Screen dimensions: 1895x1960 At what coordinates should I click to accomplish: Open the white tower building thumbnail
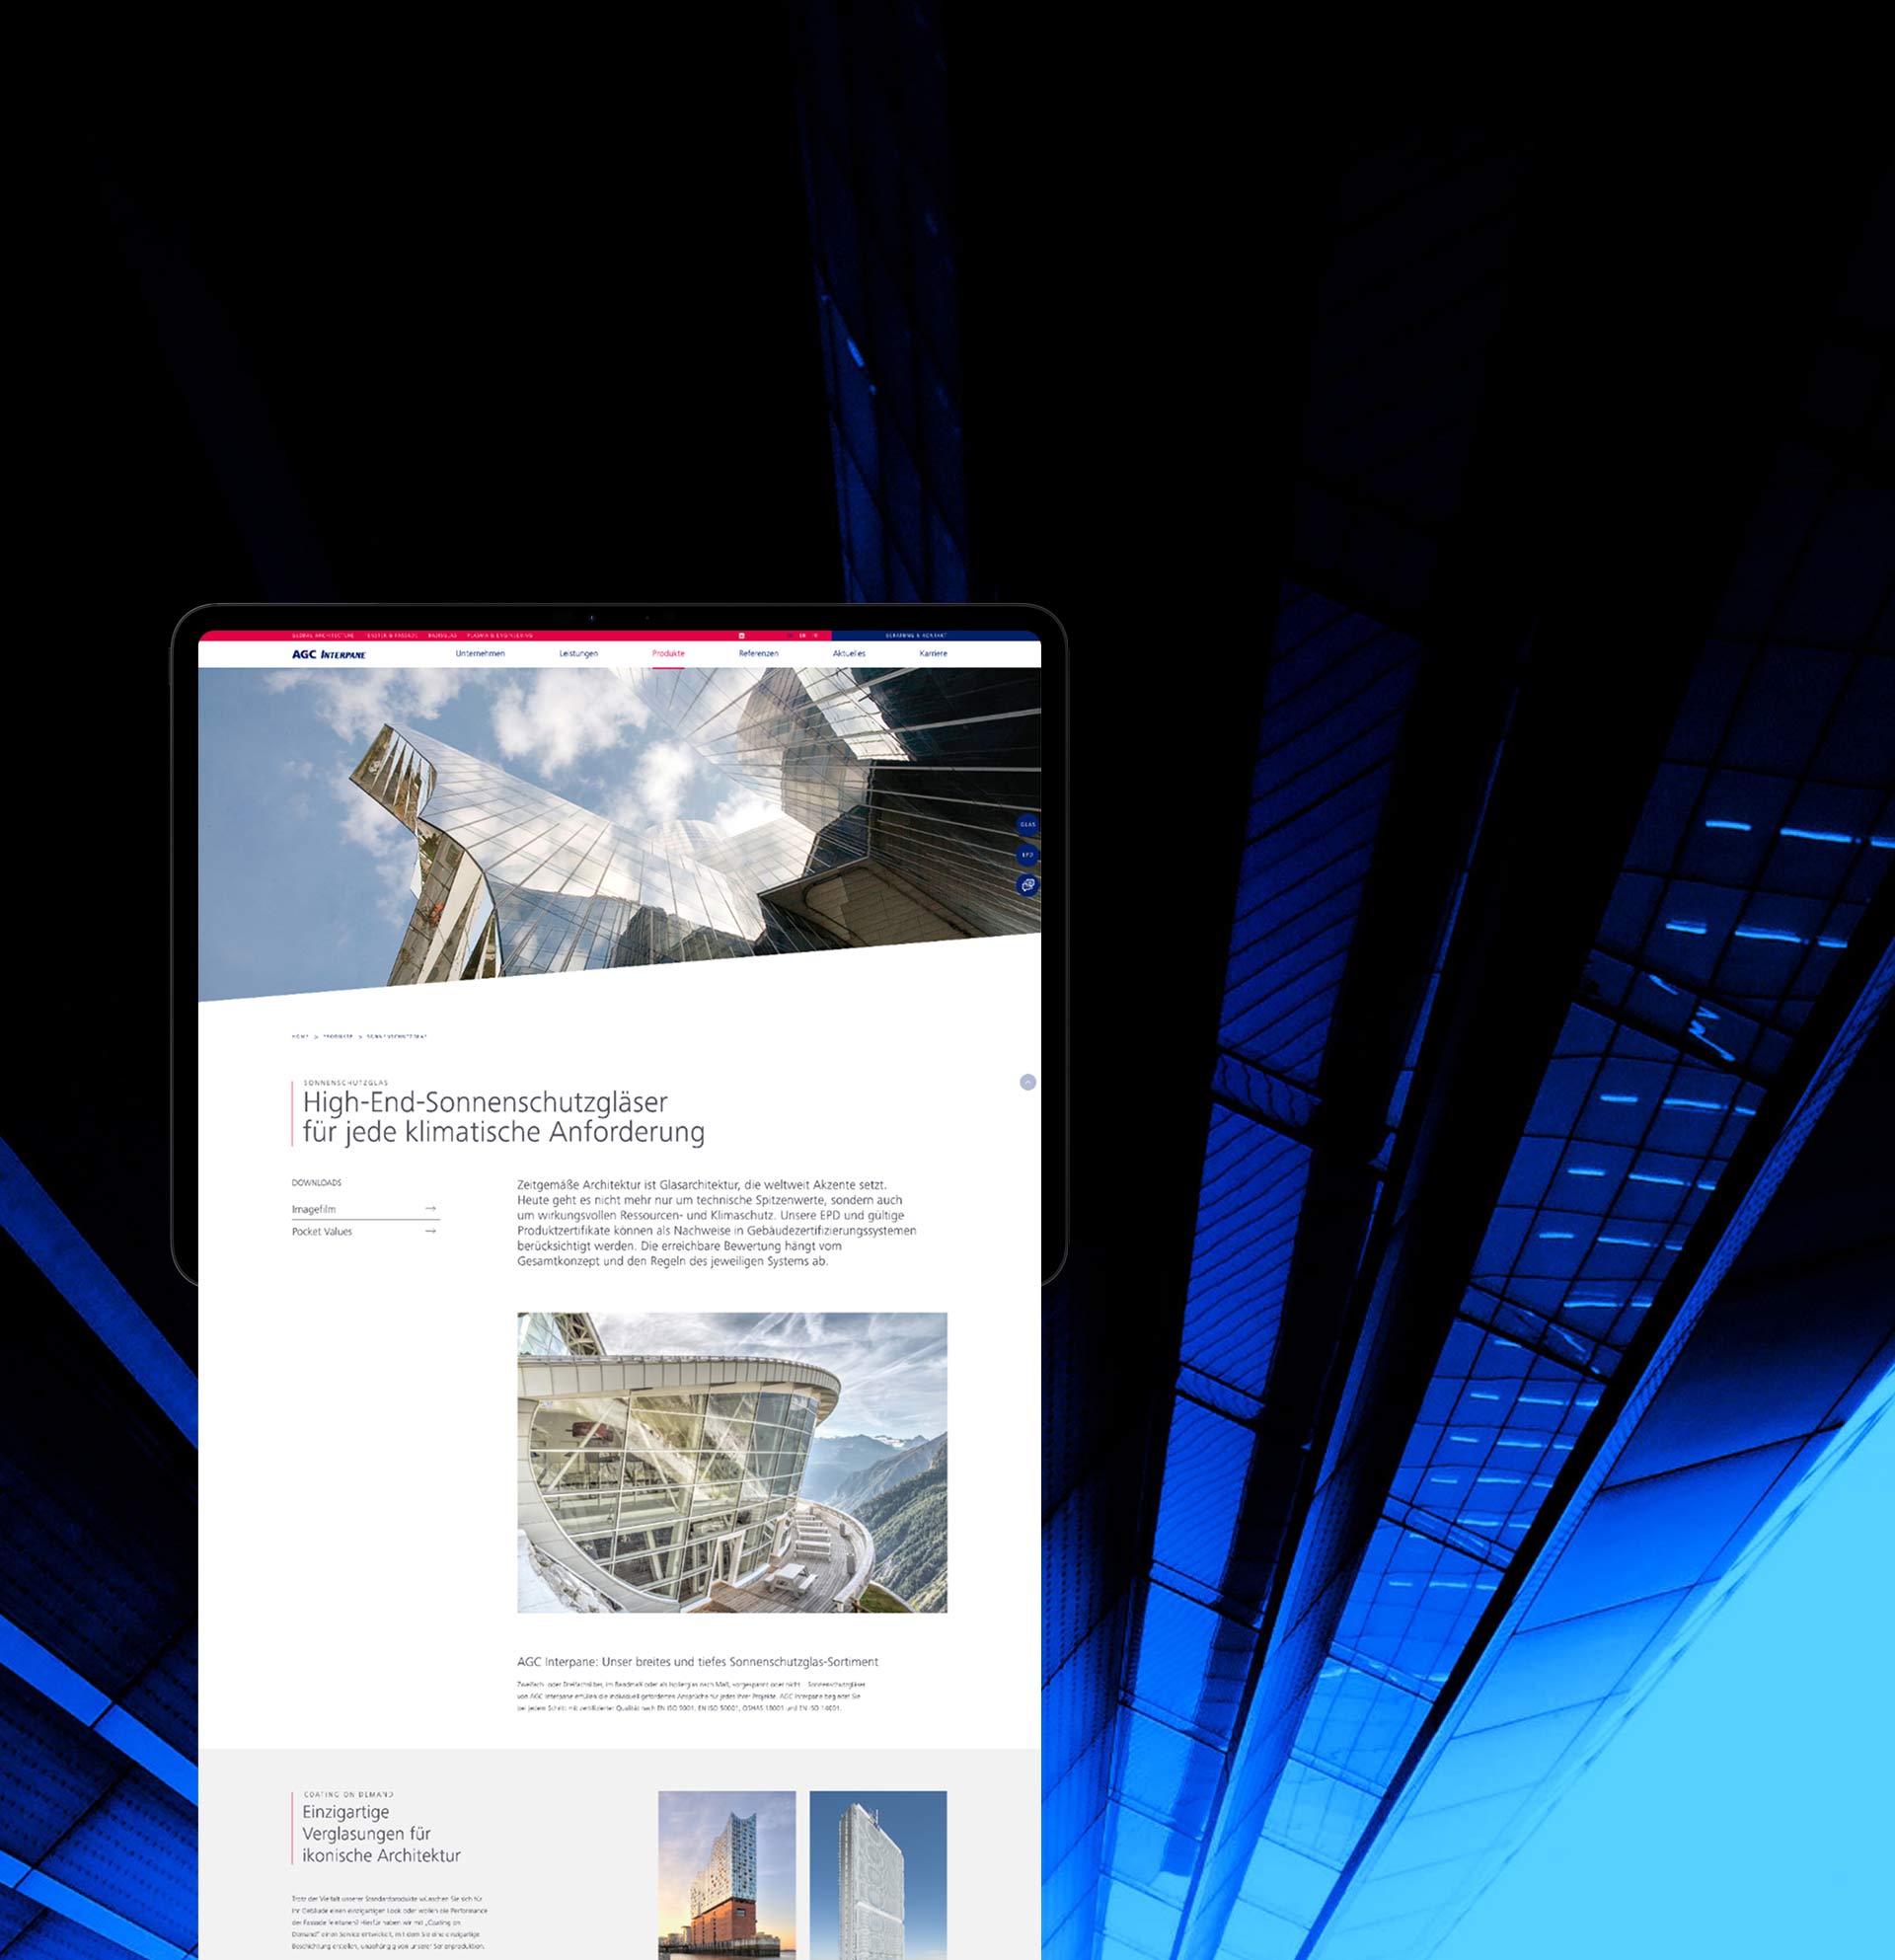[x=878, y=1874]
